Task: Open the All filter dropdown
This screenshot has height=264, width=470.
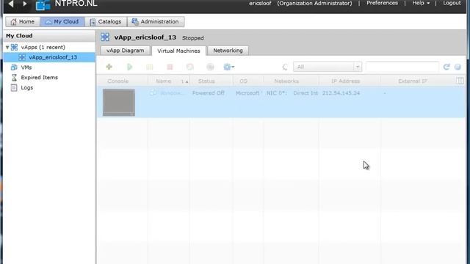Action: pyautogui.click(x=328, y=67)
